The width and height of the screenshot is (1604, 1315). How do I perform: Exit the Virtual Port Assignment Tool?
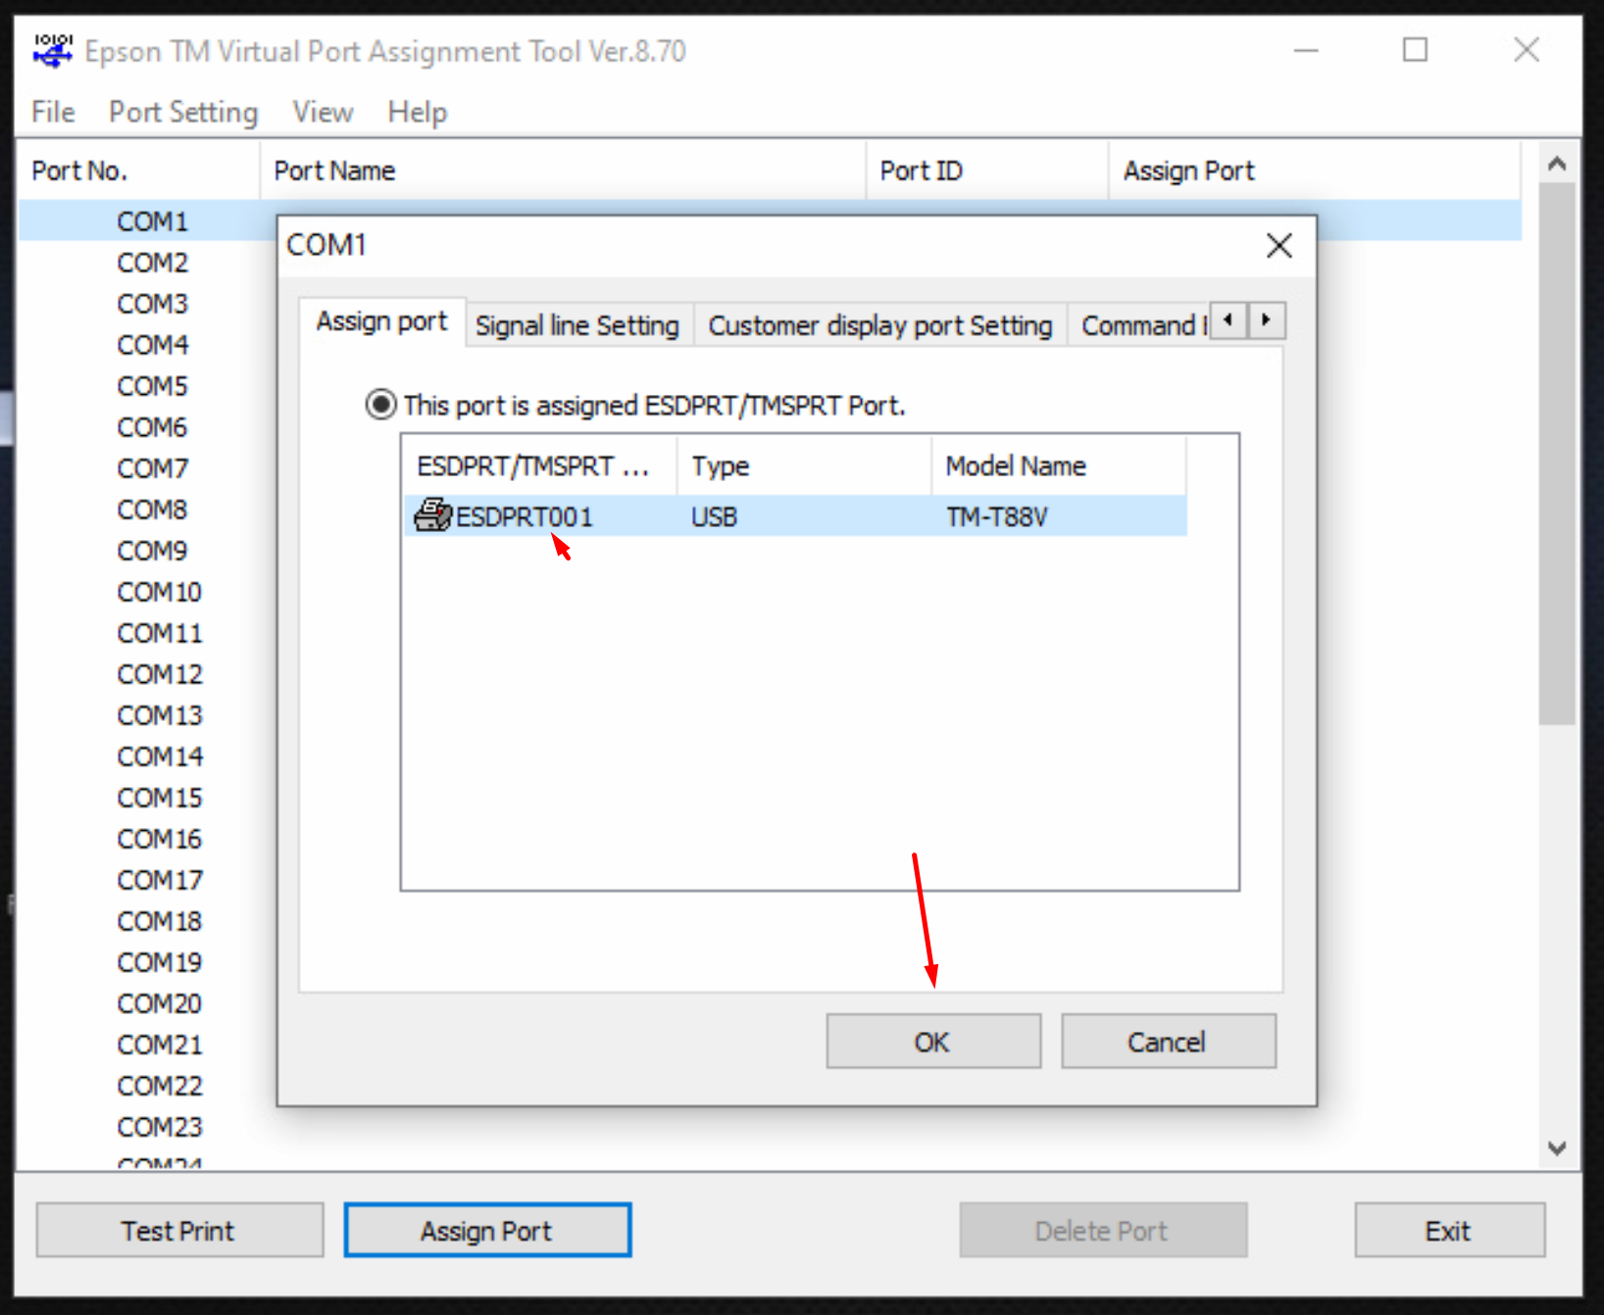pos(1449,1231)
